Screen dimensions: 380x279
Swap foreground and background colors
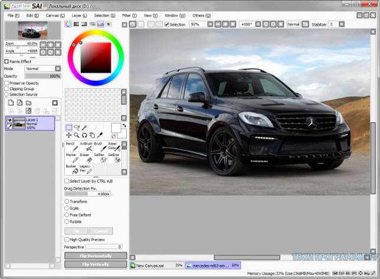[124, 126]
